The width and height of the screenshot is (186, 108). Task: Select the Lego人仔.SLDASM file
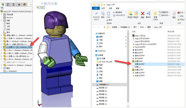coord(141,38)
